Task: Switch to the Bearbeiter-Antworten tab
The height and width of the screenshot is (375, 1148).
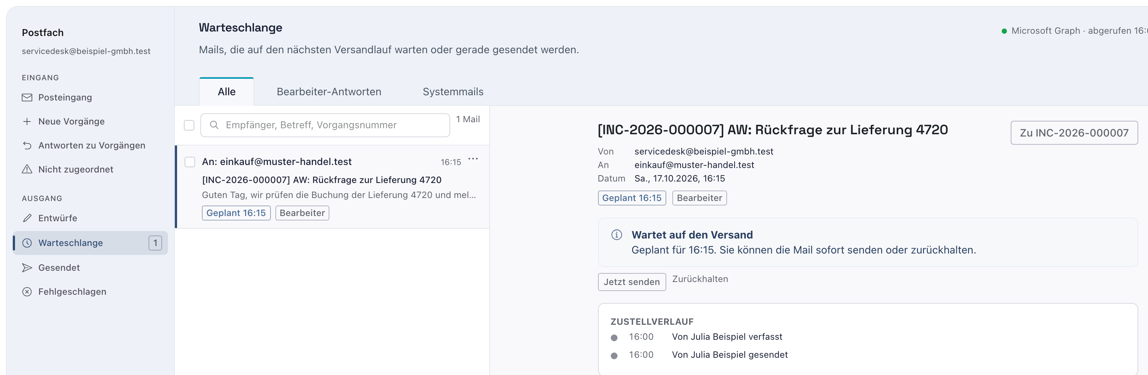Action: tap(329, 92)
